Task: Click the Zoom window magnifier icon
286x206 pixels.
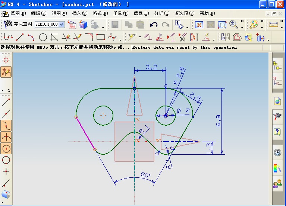Action: pos(222,25)
